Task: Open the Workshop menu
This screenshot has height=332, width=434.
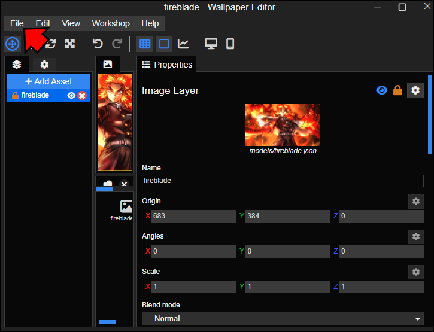Action: 111,23
